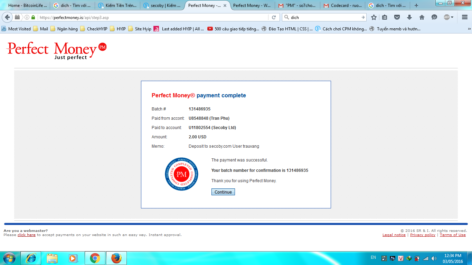
Task: Open the '500 câu giao tiếp tiếng' bookmark
Action: 233,29
